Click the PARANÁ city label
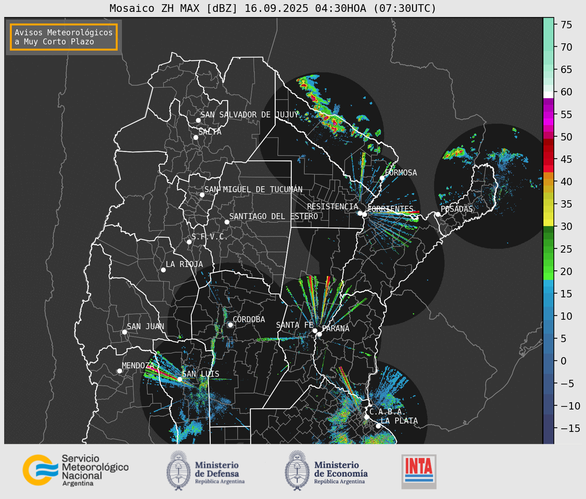 point(336,328)
